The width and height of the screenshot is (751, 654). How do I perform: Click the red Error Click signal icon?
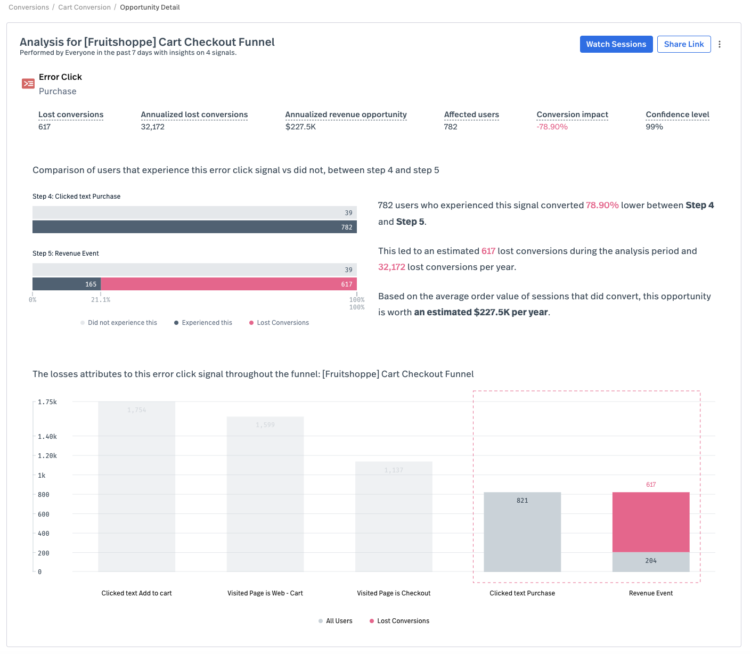(28, 84)
